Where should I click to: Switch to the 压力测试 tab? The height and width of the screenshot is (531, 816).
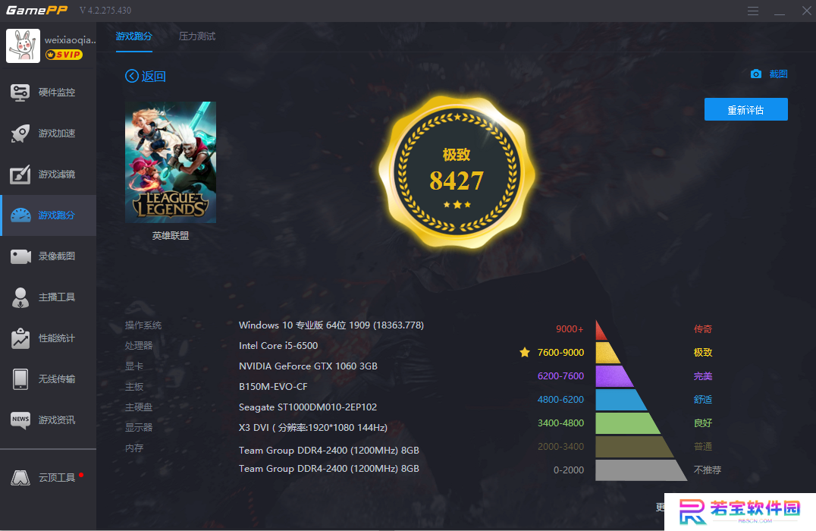coord(196,36)
